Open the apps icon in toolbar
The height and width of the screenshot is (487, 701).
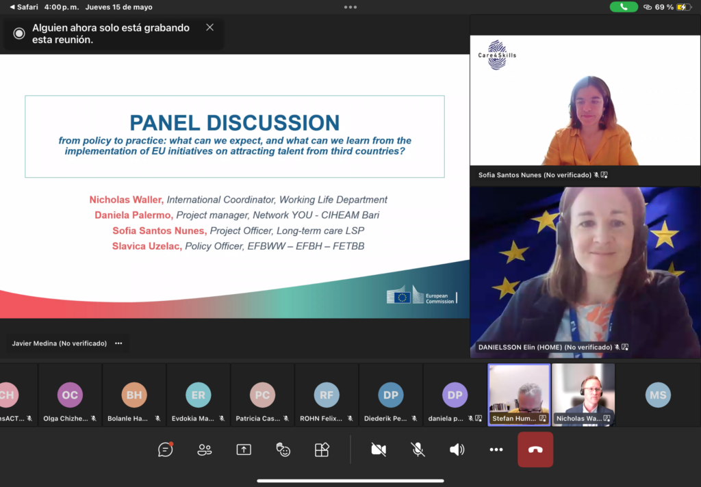tap(322, 449)
